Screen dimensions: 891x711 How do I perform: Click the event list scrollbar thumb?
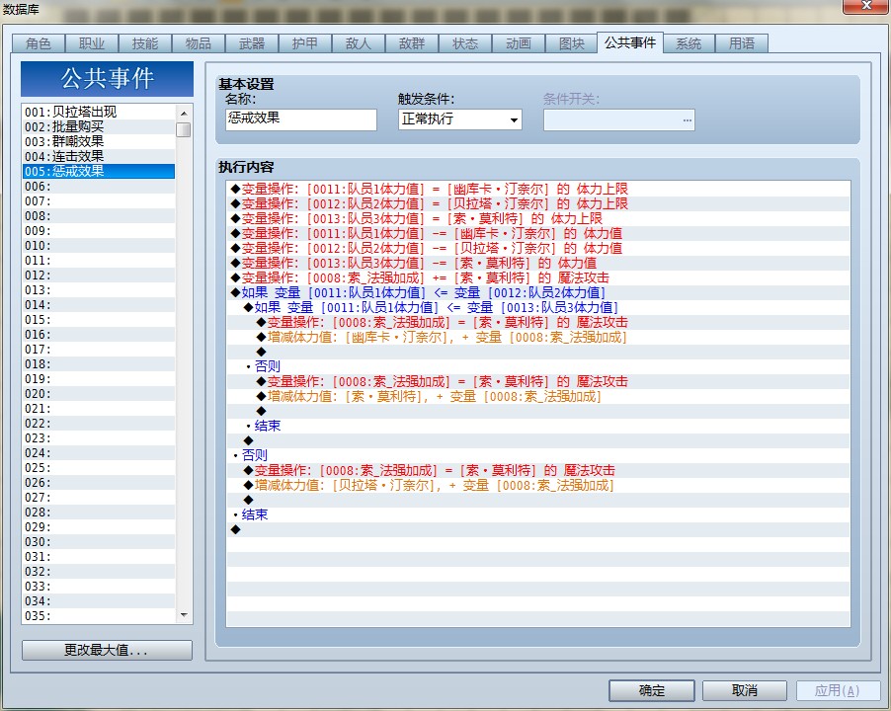[184, 129]
